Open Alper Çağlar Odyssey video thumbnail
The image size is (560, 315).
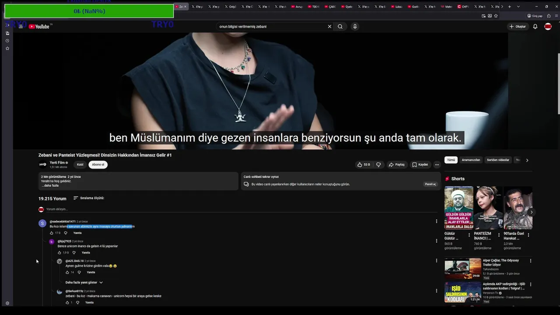click(x=463, y=268)
